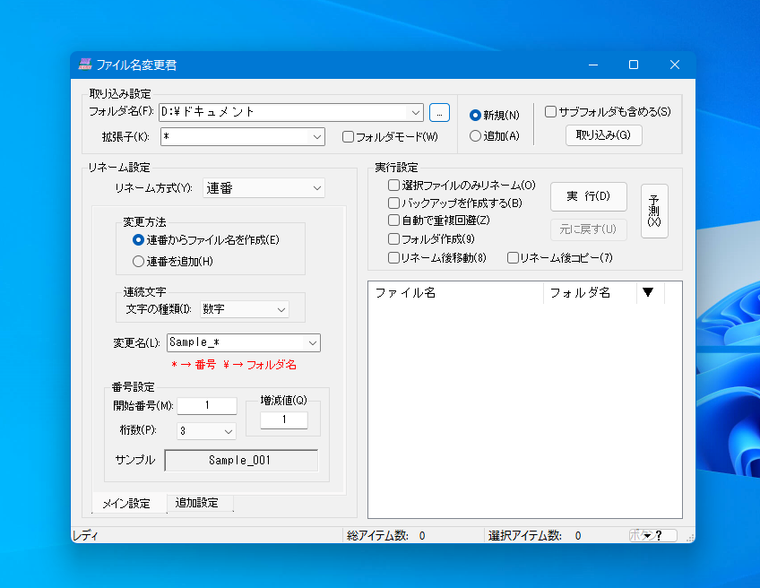
Task: Click the サンプル preview field Sample_001
Action: click(241, 460)
